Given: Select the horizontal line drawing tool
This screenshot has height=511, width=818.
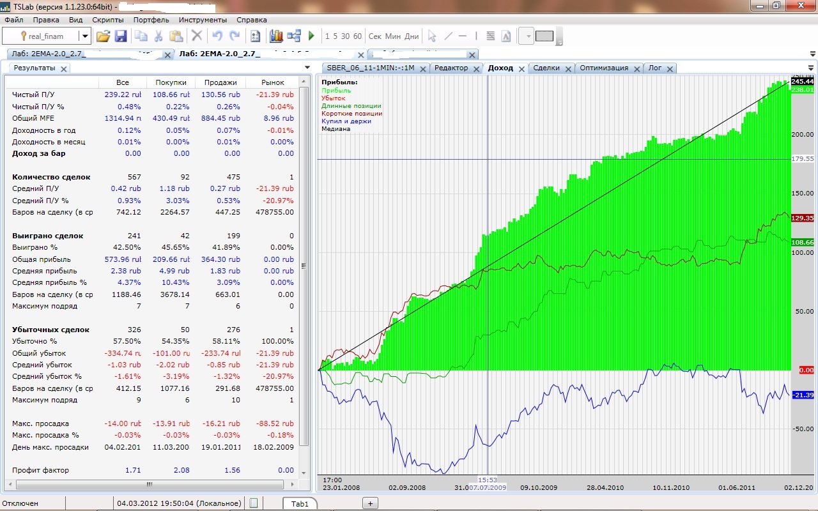Looking at the screenshot, I should point(463,36).
